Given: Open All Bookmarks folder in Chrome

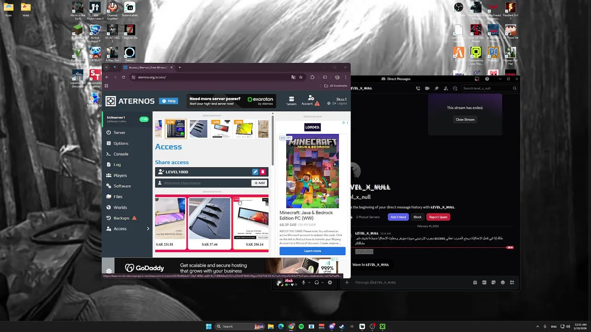Looking at the screenshot, I should [x=336, y=86].
